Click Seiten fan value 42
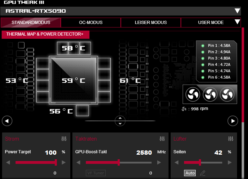The image size is (248, 179). click(218, 153)
